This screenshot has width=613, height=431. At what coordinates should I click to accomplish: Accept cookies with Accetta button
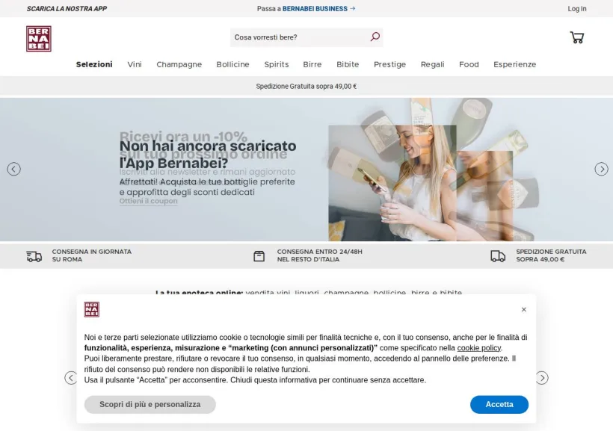coord(499,404)
